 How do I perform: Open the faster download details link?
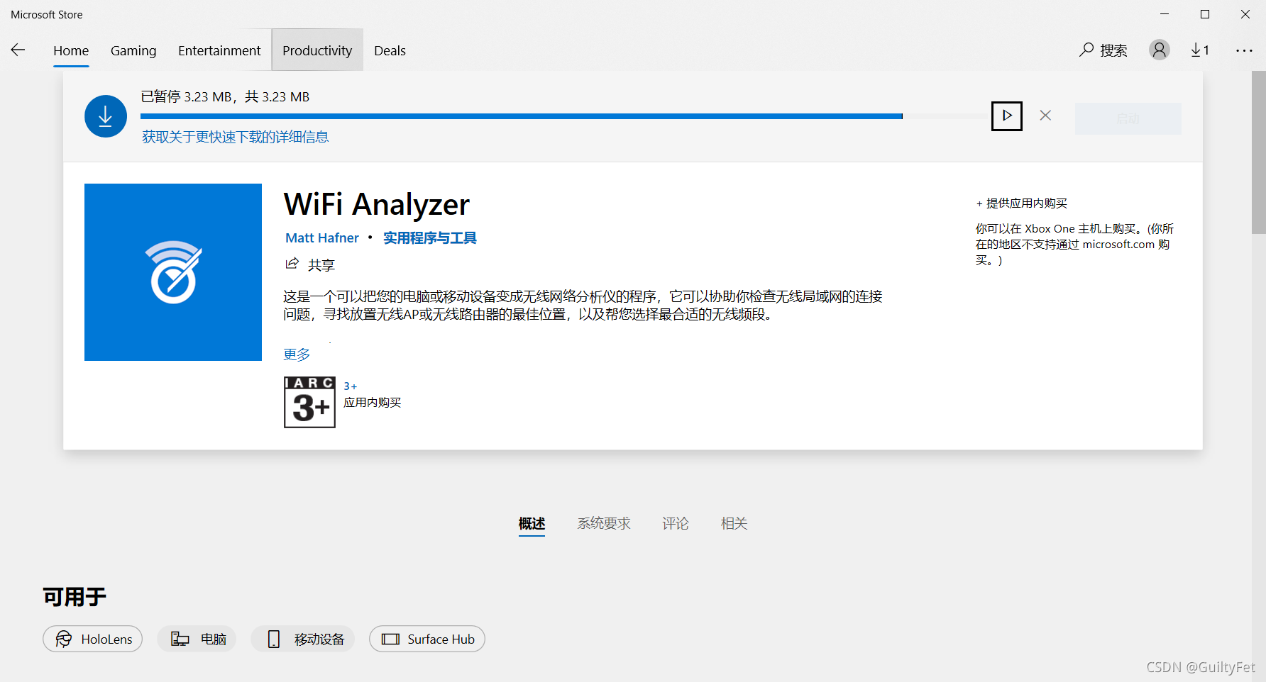tap(235, 137)
